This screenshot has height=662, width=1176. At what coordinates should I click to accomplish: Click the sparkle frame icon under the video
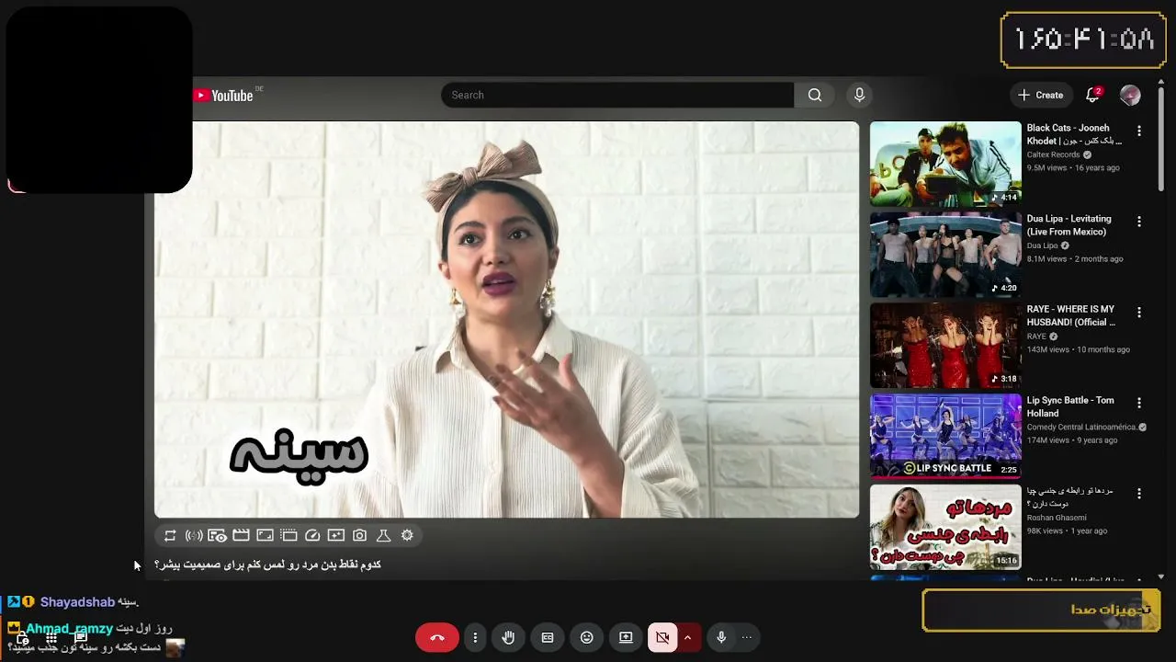[336, 535]
